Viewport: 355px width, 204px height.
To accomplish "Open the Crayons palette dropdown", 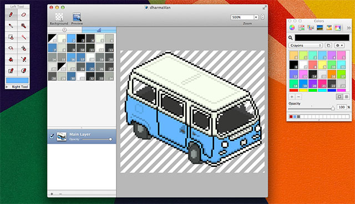I will (306, 45).
